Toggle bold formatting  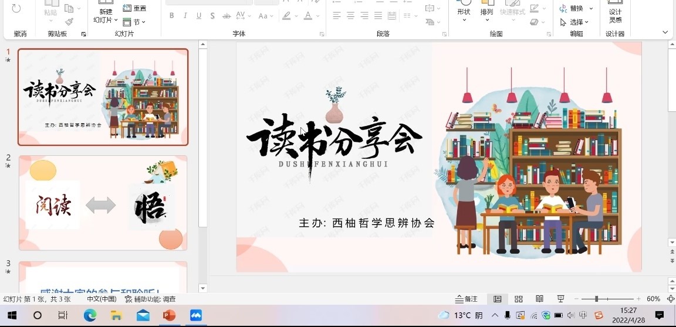pos(172,16)
